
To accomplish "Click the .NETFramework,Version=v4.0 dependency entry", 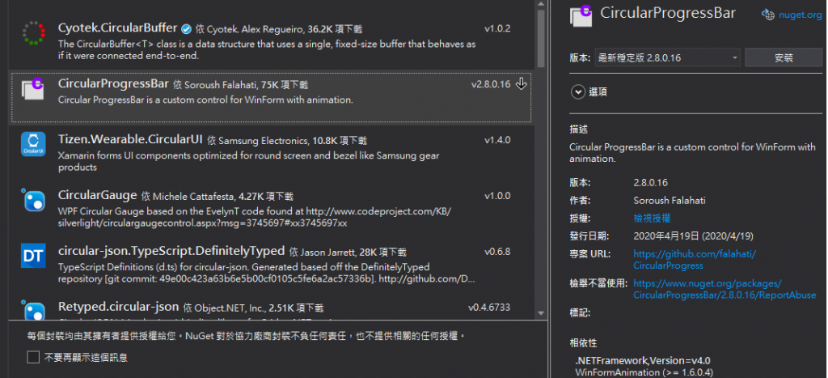I will tap(642, 361).
